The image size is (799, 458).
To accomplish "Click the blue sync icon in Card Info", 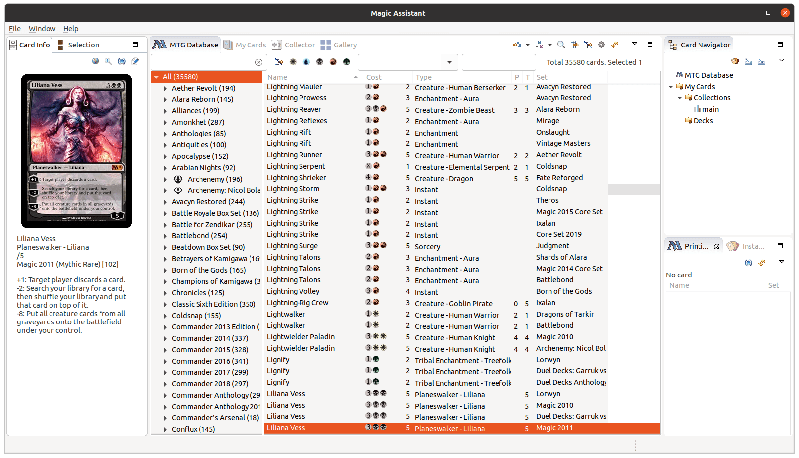I will (x=122, y=61).
